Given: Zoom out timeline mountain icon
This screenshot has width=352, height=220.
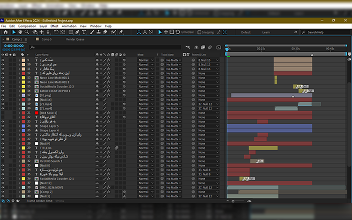Looking at the screenshot, I should pos(228,201).
